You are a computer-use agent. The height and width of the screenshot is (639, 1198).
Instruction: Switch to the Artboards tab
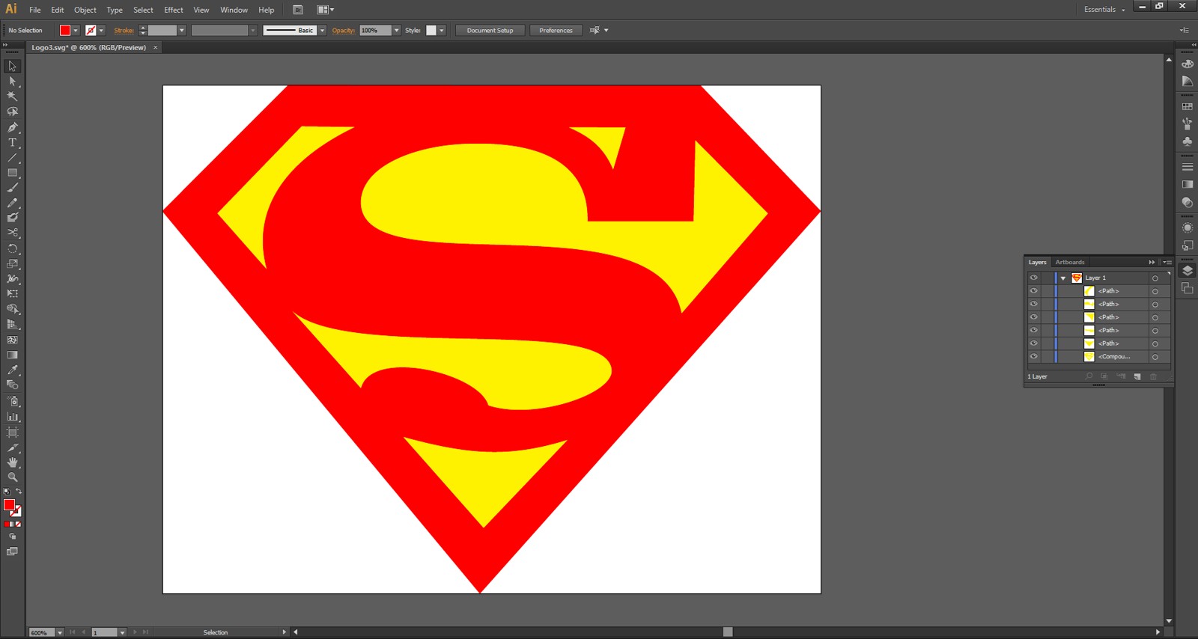(x=1070, y=262)
